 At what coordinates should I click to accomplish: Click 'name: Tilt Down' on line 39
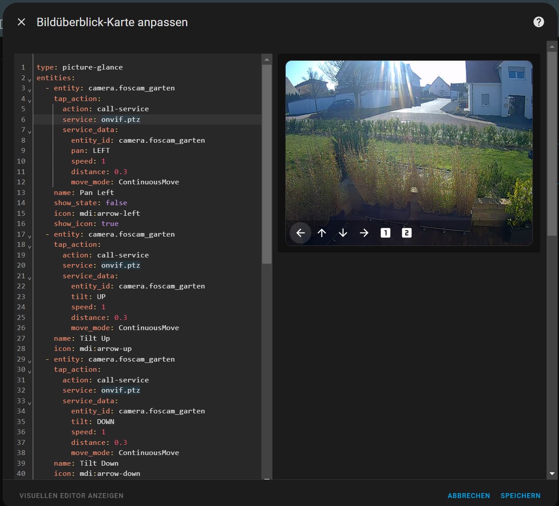click(x=86, y=463)
